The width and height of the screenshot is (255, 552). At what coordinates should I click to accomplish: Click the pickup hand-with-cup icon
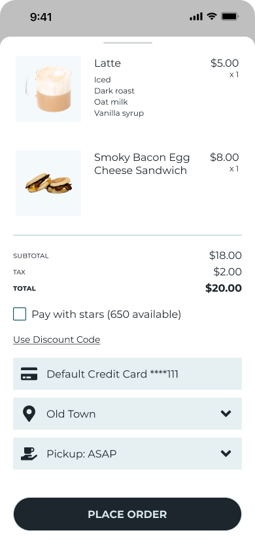(29, 454)
